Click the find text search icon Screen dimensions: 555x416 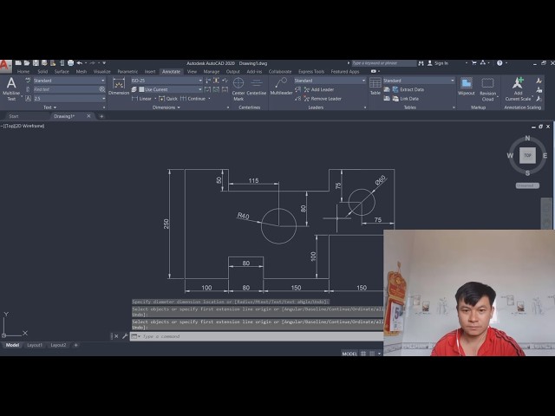[102, 89]
